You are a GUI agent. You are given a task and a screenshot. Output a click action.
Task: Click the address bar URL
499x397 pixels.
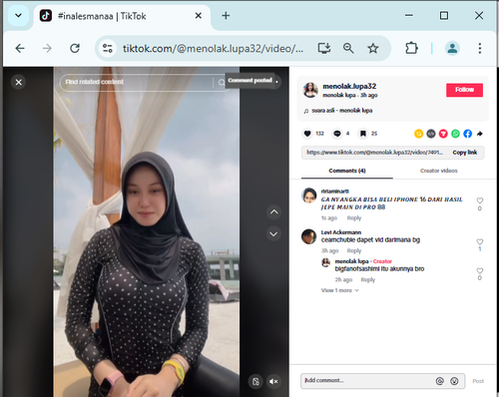tap(213, 49)
